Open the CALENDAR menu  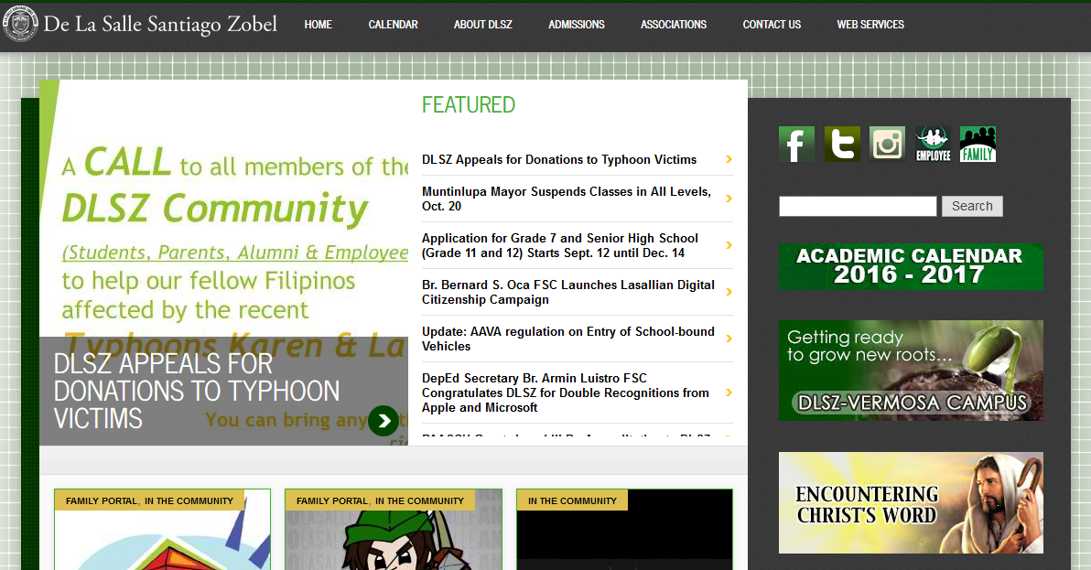pos(394,25)
